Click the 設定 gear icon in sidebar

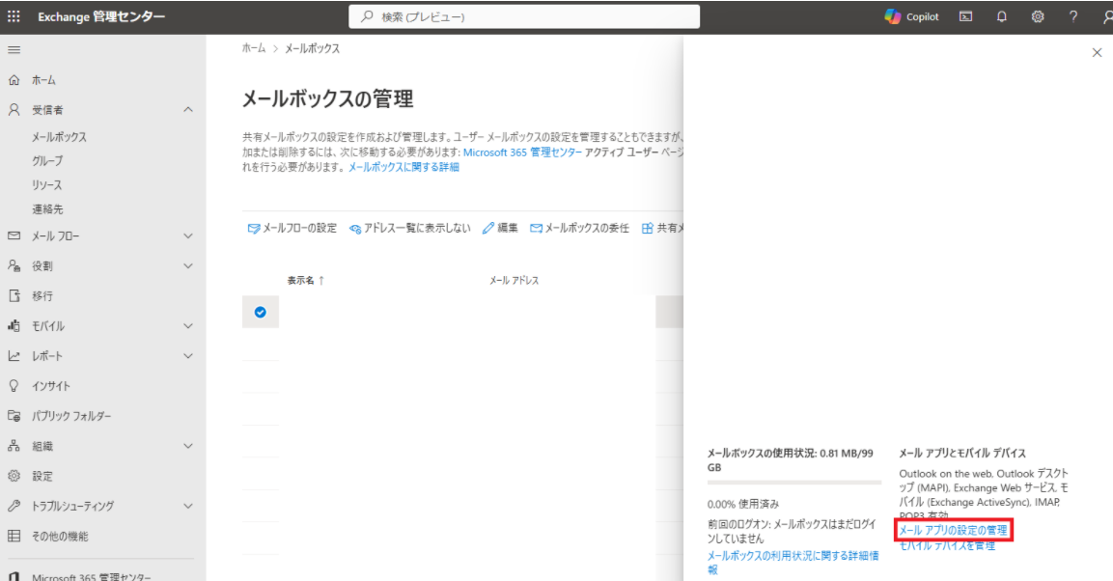point(14,476)
